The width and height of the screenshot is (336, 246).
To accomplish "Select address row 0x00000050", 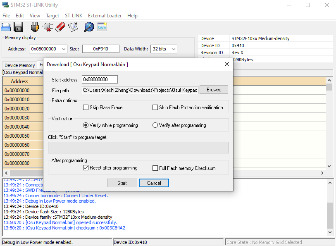I will click(x=23, y=136).
